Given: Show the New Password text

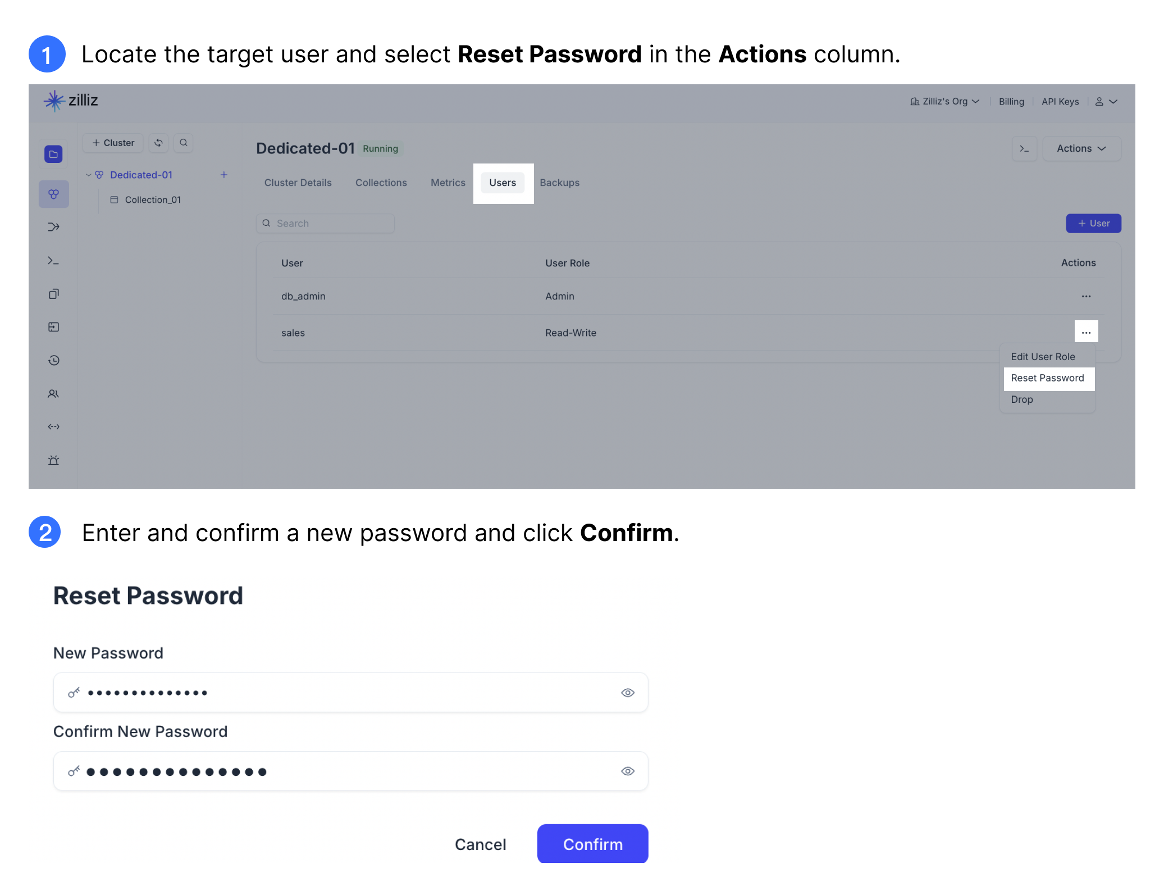Looking at the screenshot, I should click(x=627, y=692).
